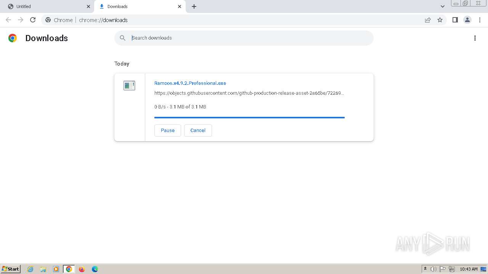The width and height of the screenshot is (488, 274).
Task: Open the volume speaker tray icon
Action: [433, 269]
